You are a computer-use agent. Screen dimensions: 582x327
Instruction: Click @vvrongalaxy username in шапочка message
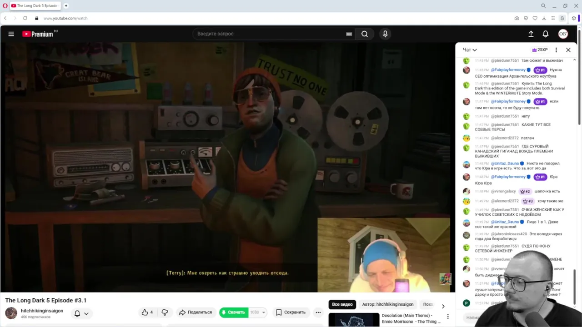pos(503,191)
